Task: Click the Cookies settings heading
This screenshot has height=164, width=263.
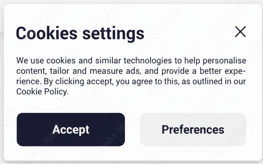Action: tap(80, 33)
